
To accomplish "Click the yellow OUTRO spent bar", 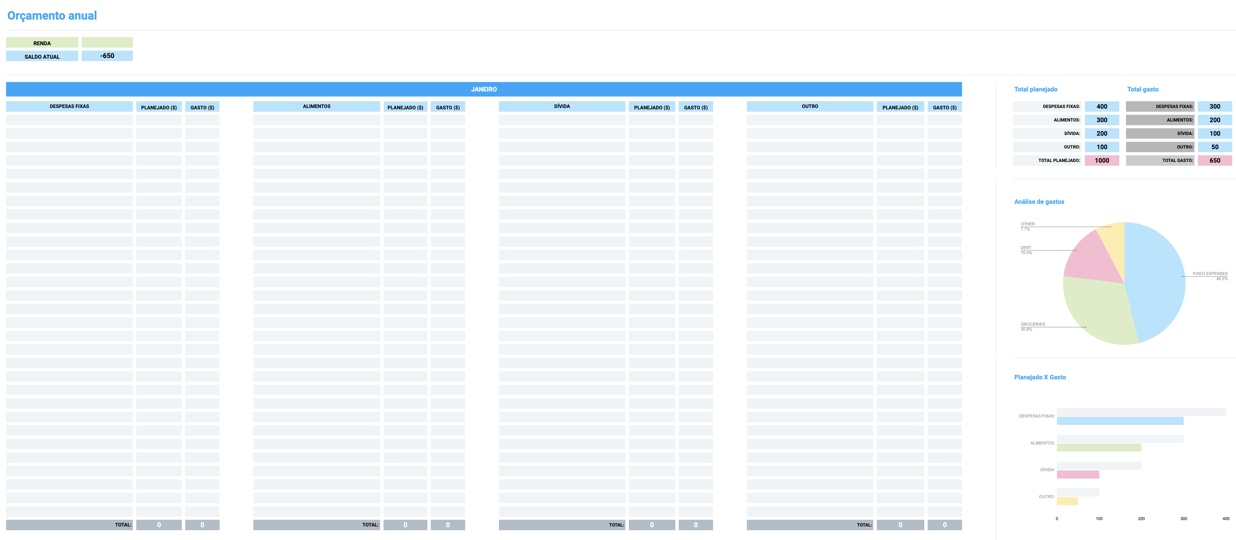I will tap(1067, 501).
